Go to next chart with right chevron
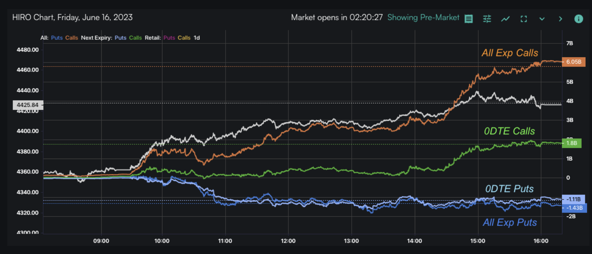 point(560,19)
